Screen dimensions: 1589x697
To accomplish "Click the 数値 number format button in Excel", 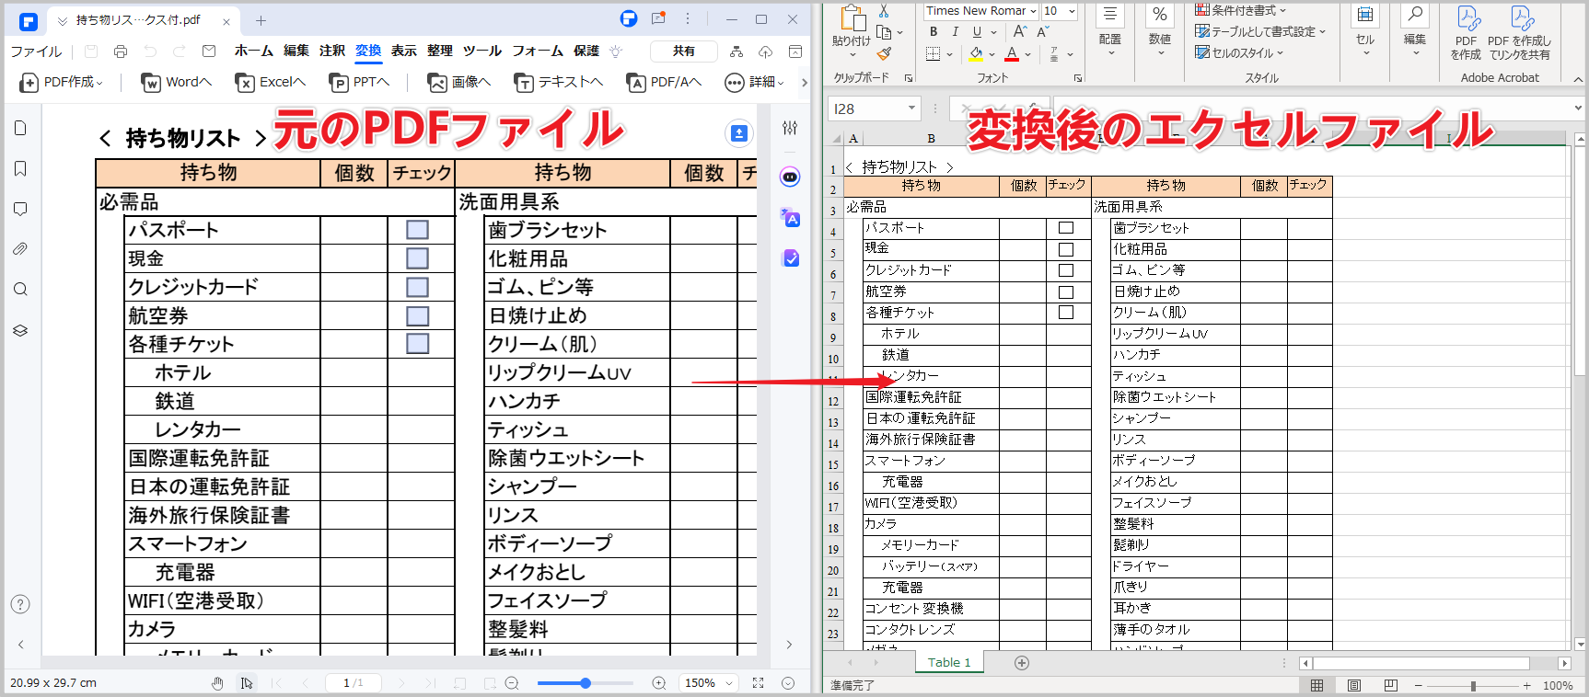I will (1160, 31).
